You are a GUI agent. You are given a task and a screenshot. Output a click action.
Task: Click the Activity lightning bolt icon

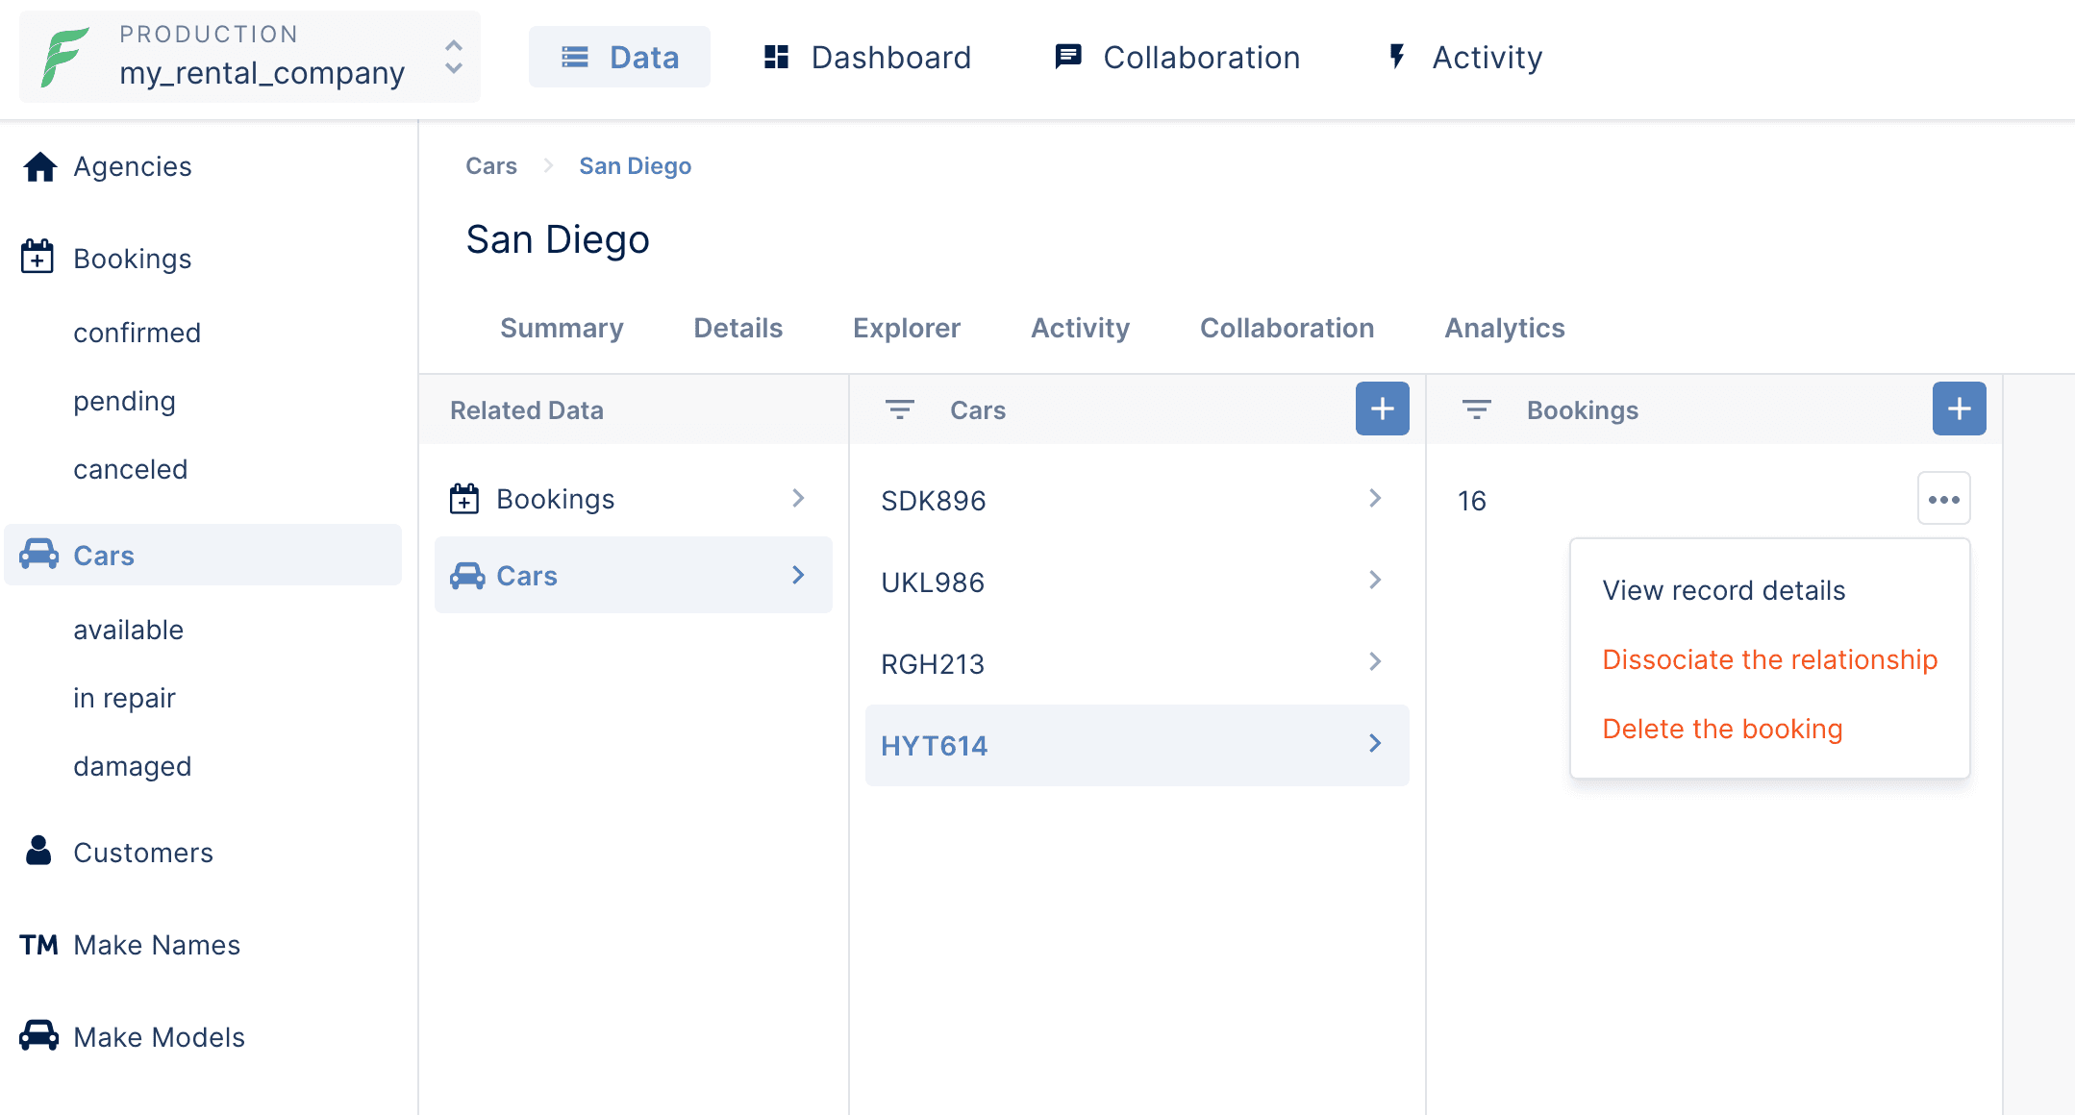pyautogui.click(x=1397, y=57)
